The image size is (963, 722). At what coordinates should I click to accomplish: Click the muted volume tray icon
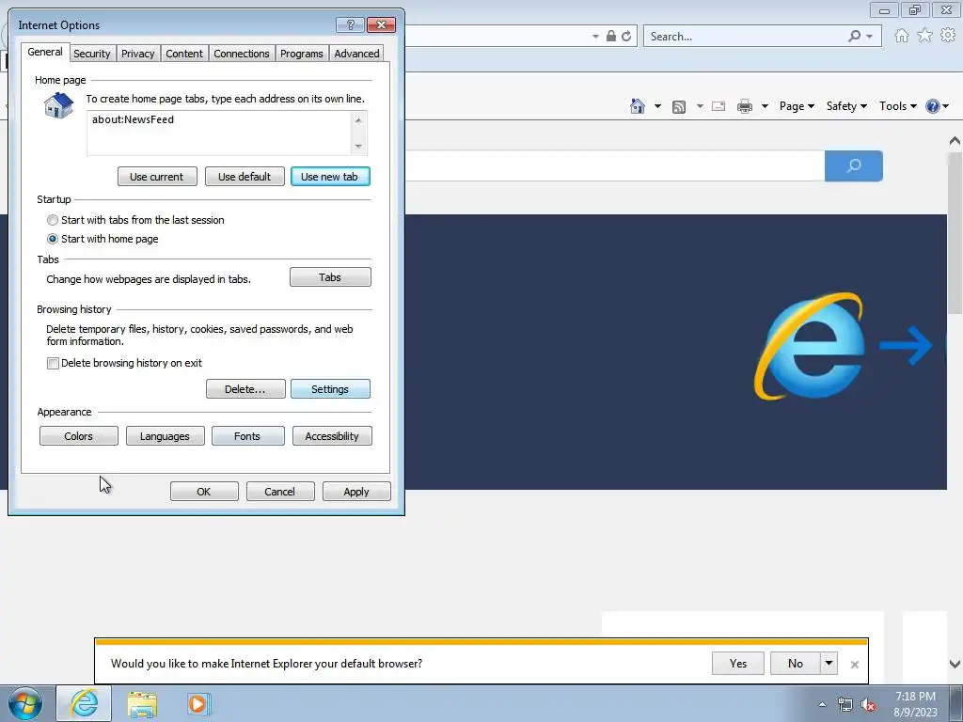[x=868, y=704]
